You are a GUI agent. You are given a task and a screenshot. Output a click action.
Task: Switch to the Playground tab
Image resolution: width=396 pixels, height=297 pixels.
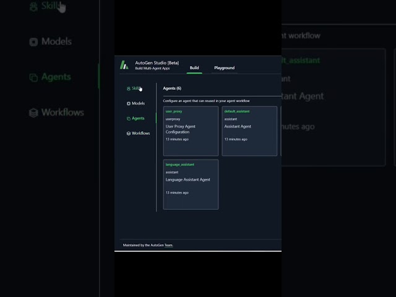(x=224, y=67)
